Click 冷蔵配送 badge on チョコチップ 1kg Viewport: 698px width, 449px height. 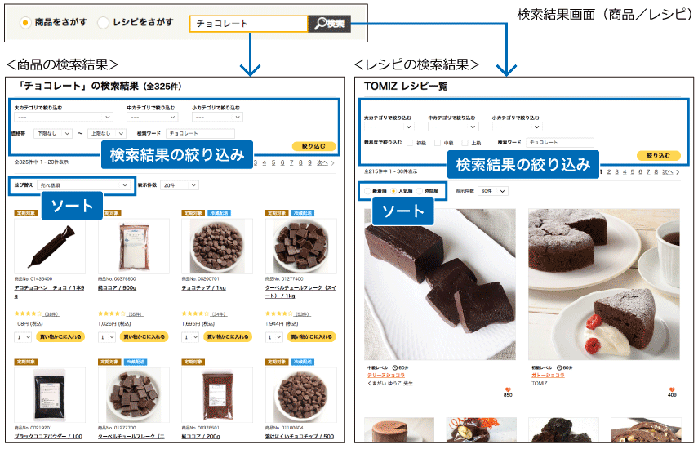pyautogui.click(x=219, y=213)
